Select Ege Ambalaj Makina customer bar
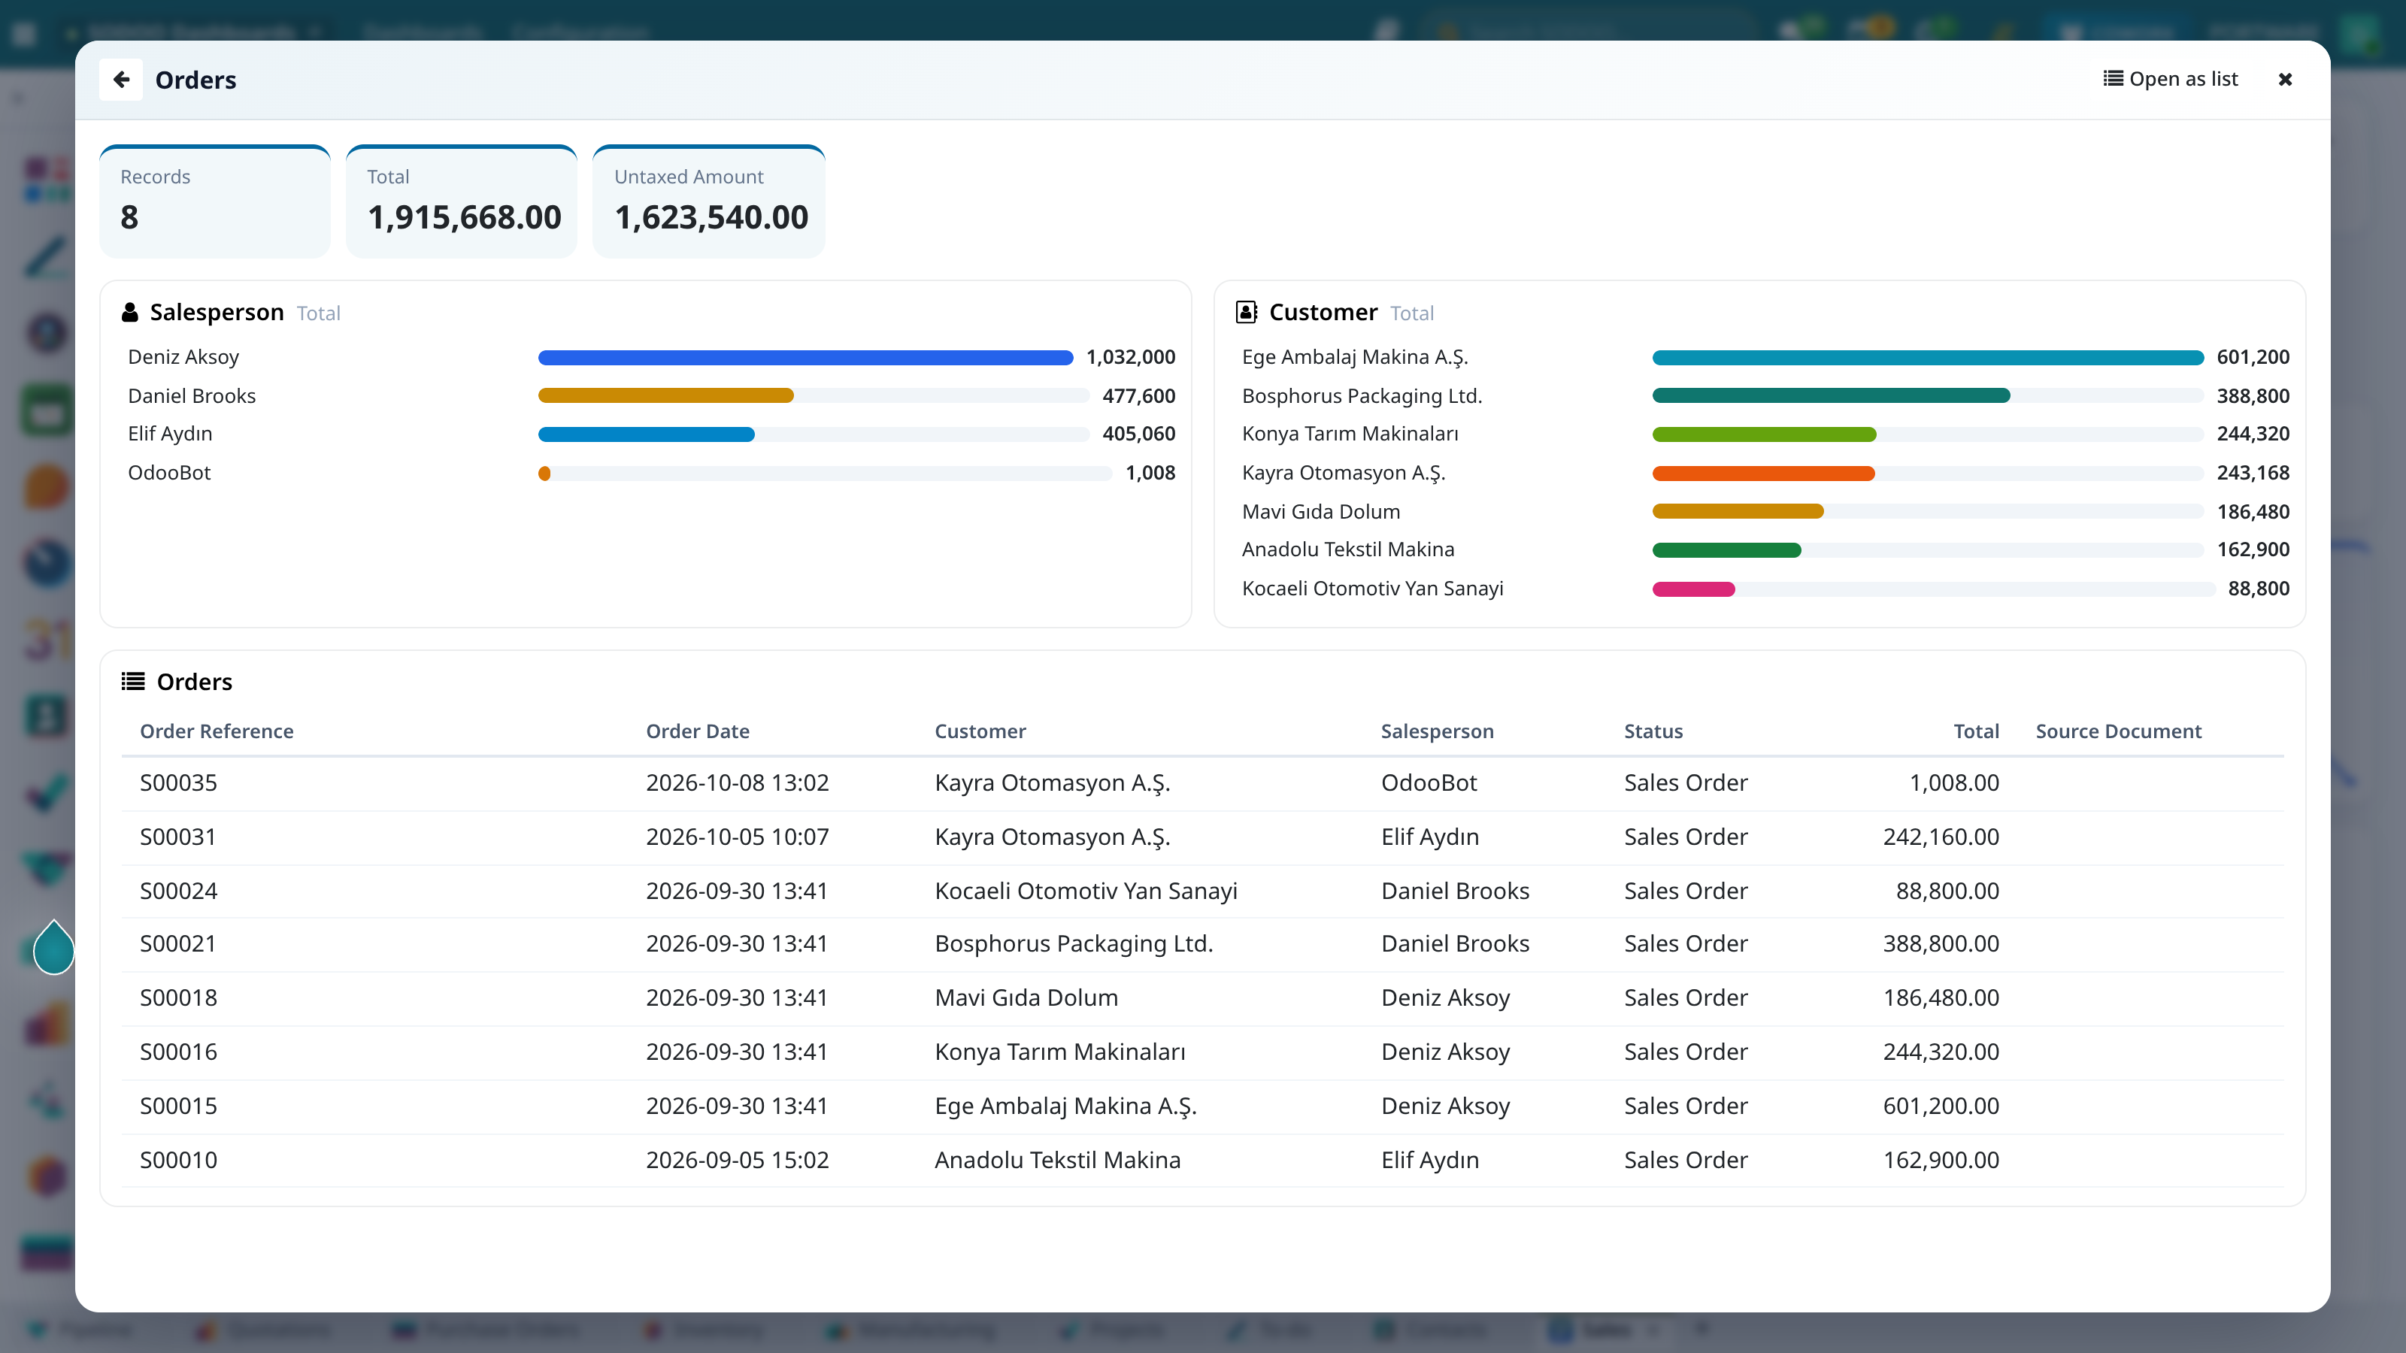Screen dimensions: 2406x1353 pos(1928,358)
